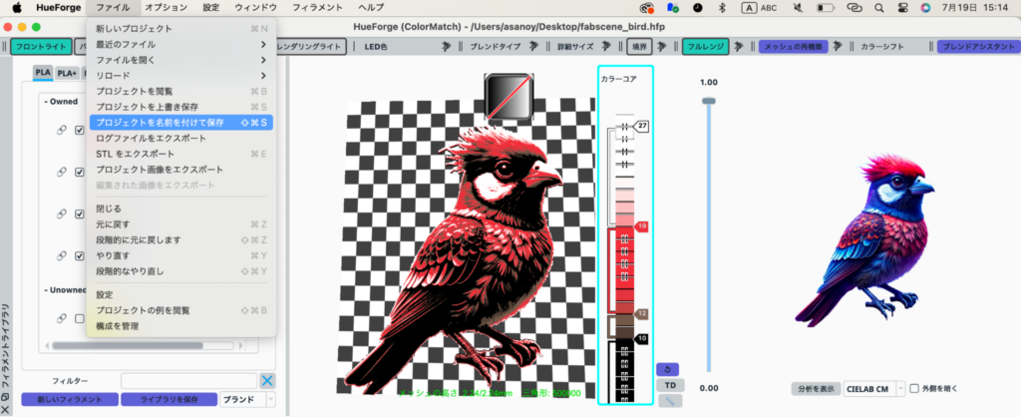Click the ブレンドアシスタント button
This screenshot has height=417, width=1021.
click(979, 47)
